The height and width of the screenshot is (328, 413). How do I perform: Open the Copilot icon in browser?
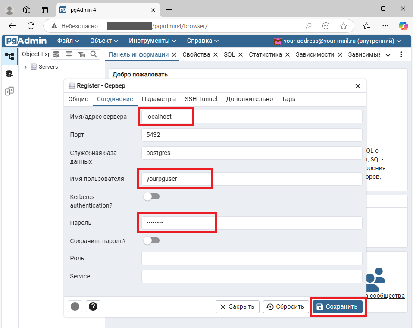pos(403,26)
